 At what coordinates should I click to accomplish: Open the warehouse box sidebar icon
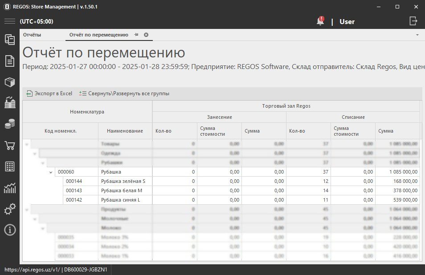pyautogui.click(x=9, y=82)
